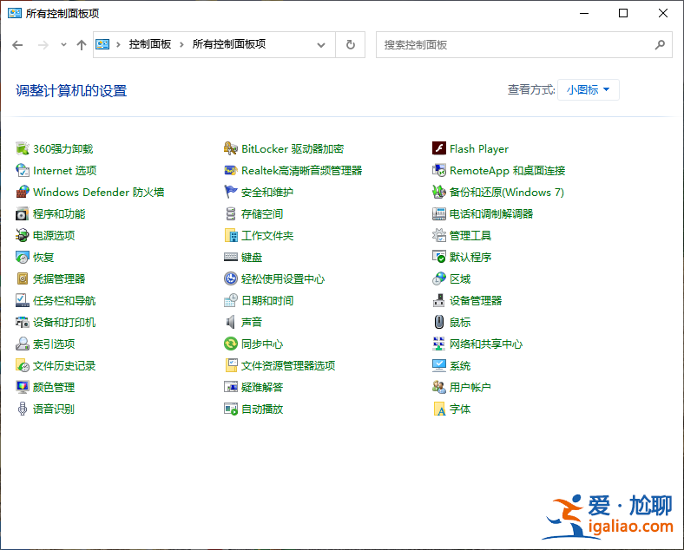
Task: Go up one level with up arrow
Action: coord(81,45)
